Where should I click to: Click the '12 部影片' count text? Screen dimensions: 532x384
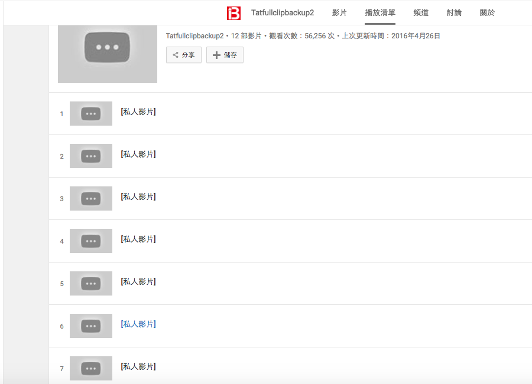[x=246, y=36]
